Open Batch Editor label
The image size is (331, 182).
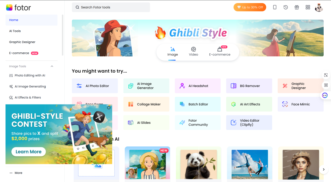(x=198, y=104)
